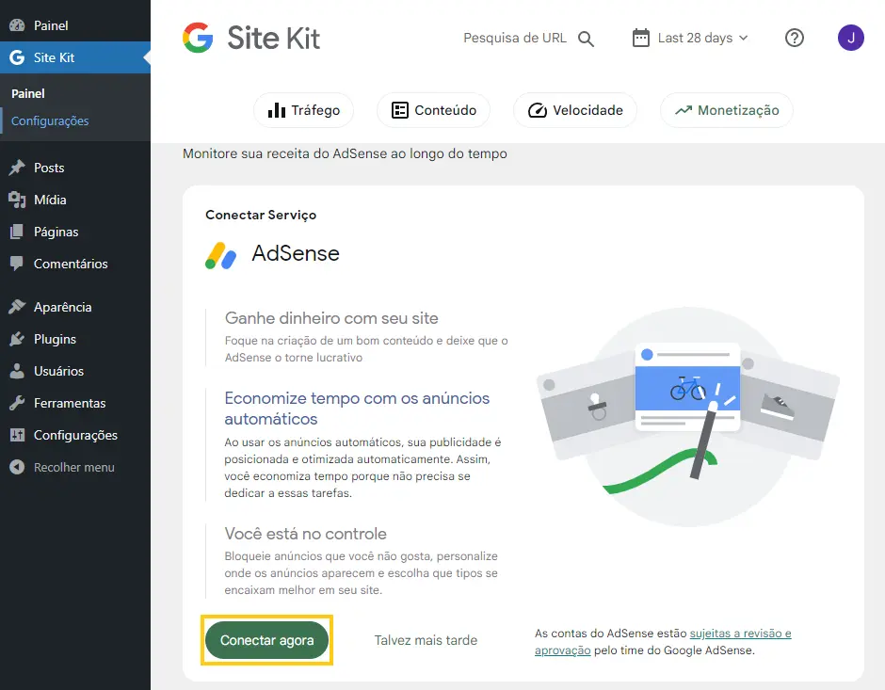Screen dimensions: 885x690
Task: Click the Site Kit Google G sidebar icon
Action: click(x=17, y=57)
